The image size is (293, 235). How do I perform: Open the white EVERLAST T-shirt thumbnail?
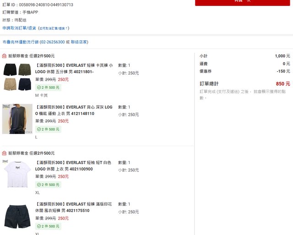(x=17, y=174)
